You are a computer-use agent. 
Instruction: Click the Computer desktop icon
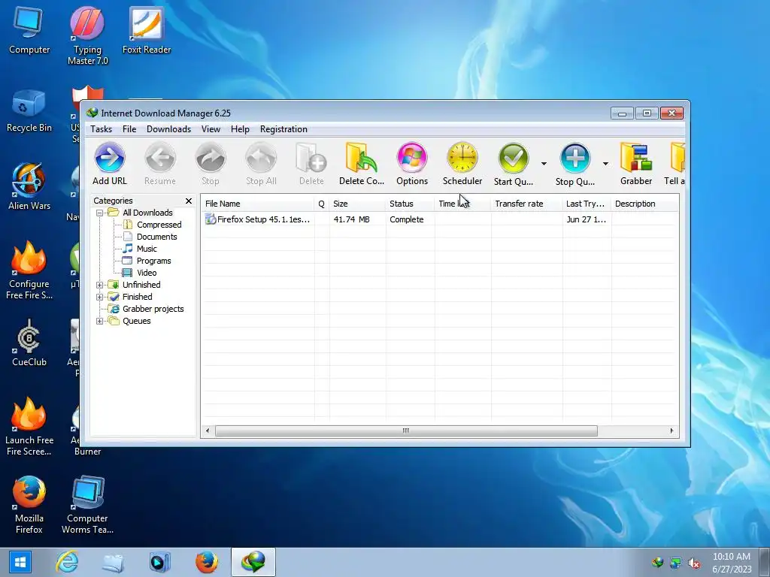tap(29, 30)
